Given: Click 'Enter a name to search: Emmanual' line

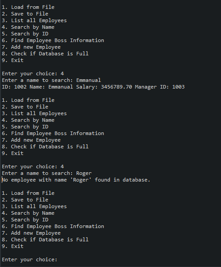Looking at the screenshot, I should [x=51, y=81].
